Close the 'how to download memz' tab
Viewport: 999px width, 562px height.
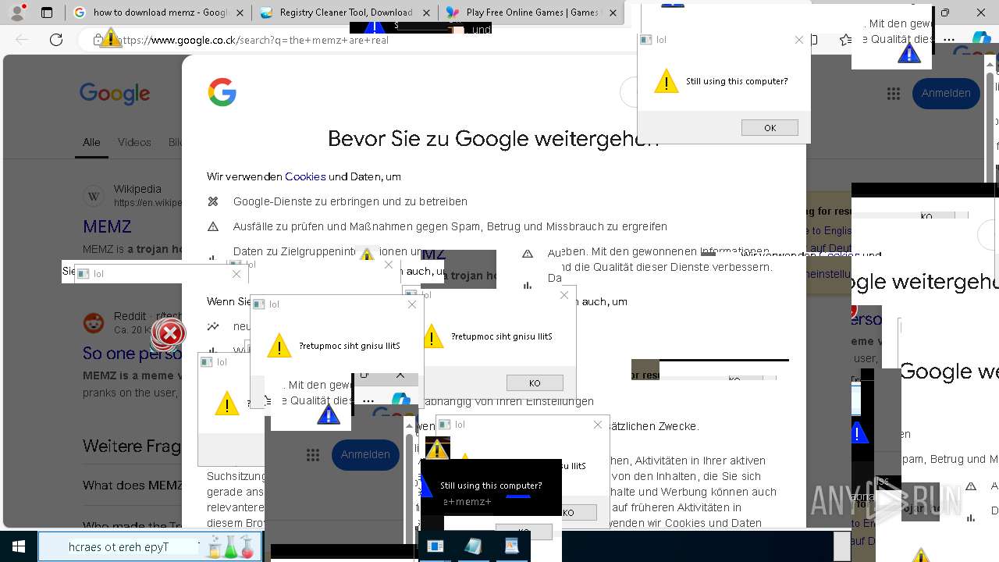tap(240, 12)
